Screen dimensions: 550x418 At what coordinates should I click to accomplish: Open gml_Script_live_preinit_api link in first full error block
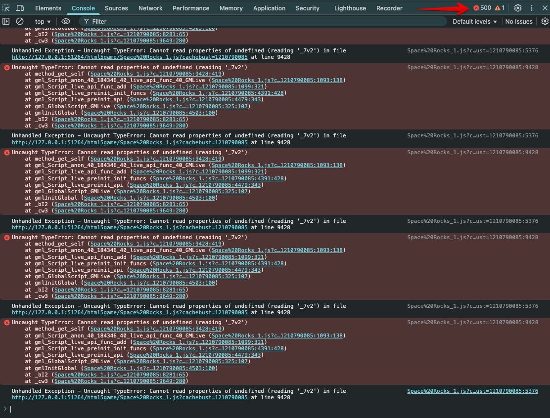[x=195, y=99]
